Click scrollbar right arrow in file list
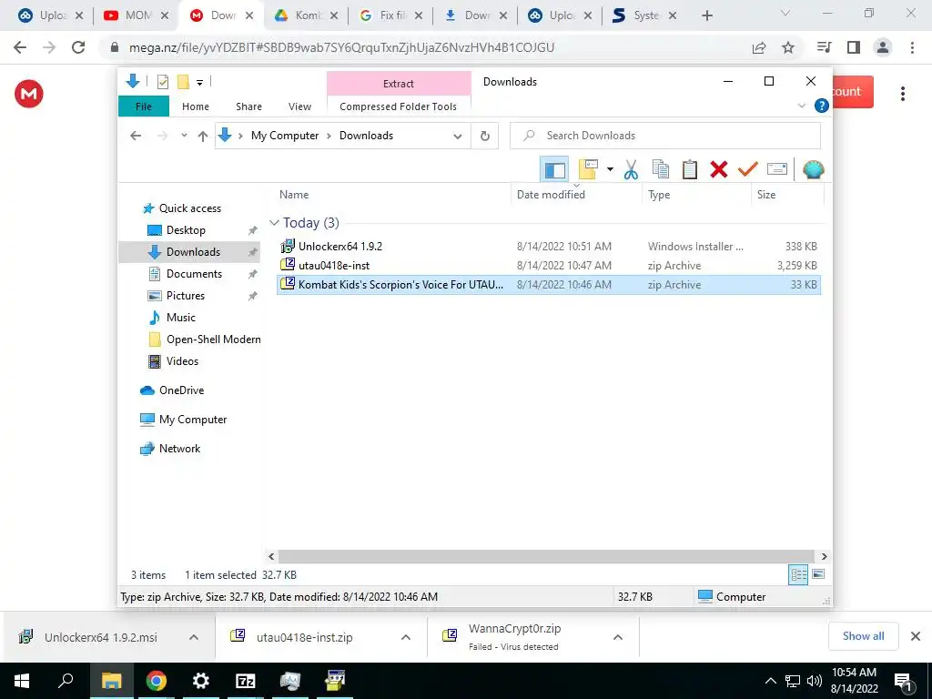932x699 pixels. (x=824, y=556)
